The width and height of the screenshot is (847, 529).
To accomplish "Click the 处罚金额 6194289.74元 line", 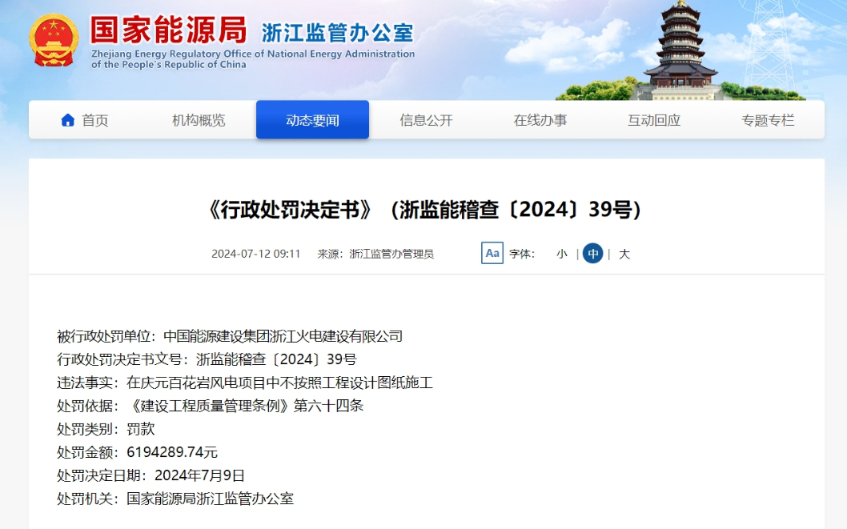I will pos(137,452).
